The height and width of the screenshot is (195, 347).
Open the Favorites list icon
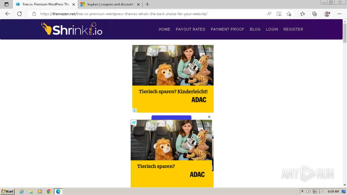pos(303,14)
